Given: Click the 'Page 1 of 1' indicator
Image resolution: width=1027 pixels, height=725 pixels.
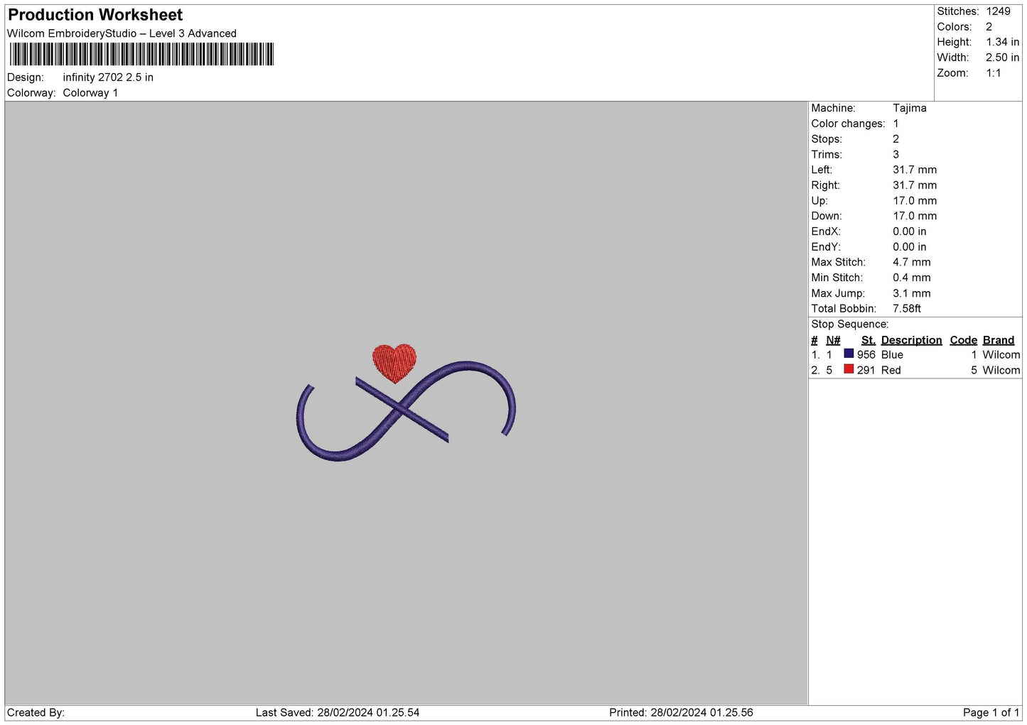Looking at the screenshot, I should [x=991, y=713].
